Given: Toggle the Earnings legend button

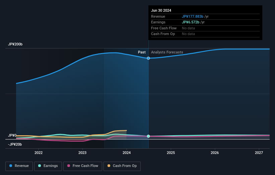Looking at the screenshot, I should pos(48,166).
